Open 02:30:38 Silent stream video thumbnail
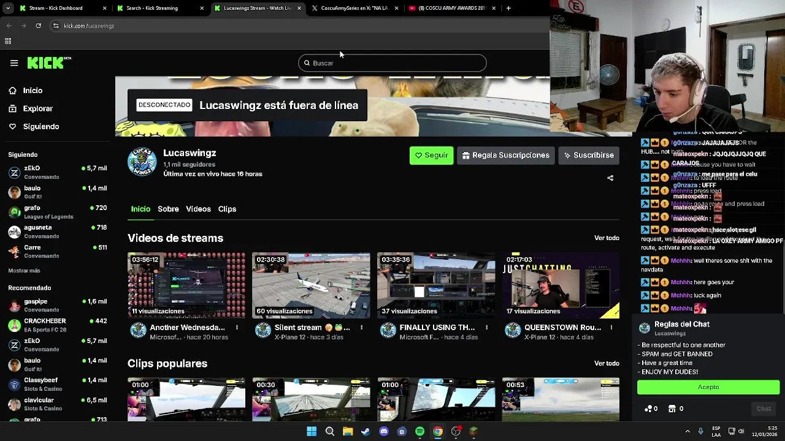 tap(311, 285)
